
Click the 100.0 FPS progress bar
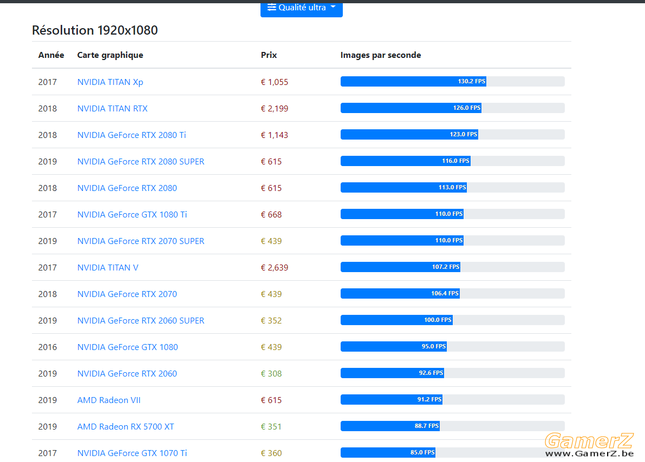tap(453, 320)
